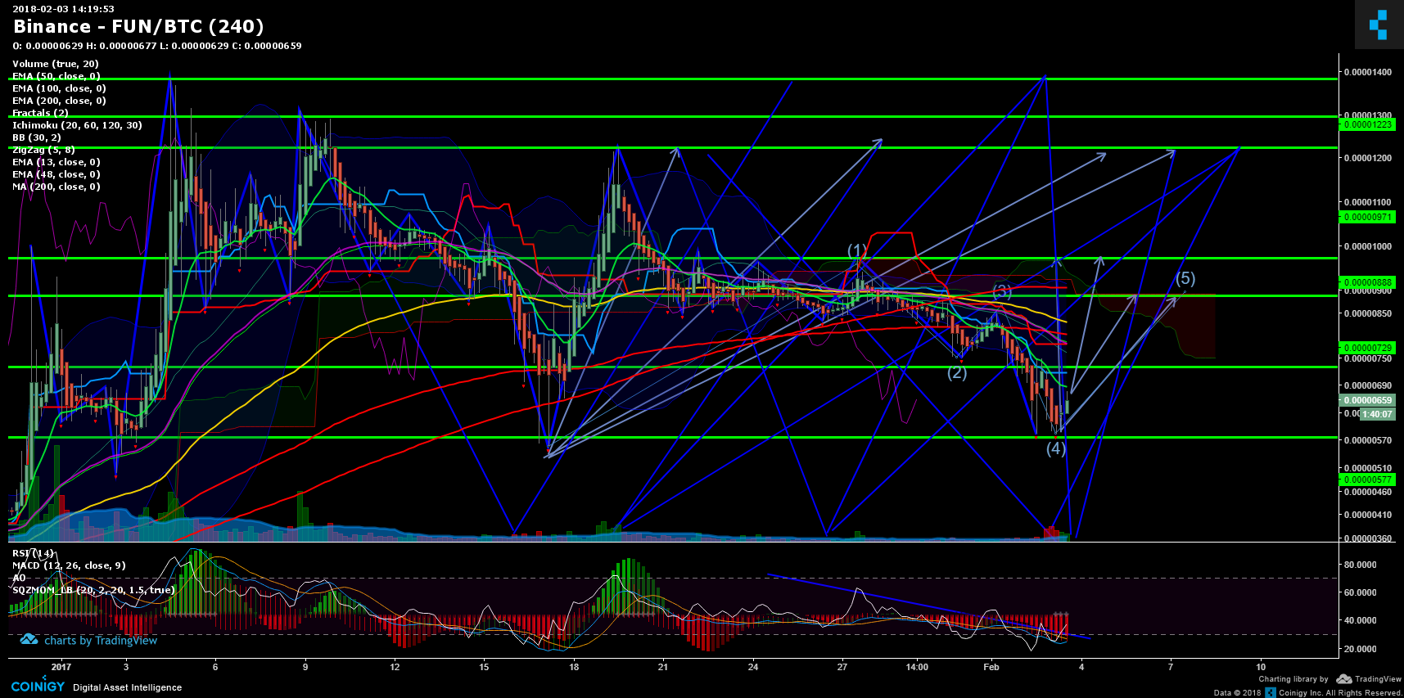
Task: Click the COINIGY wordmark logo at bottom left
Action: 38,686
